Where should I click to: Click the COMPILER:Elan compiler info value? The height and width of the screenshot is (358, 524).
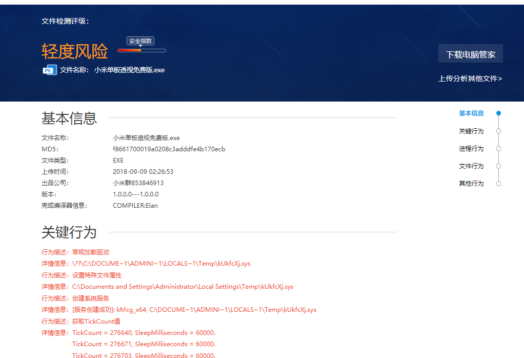pyautogui.click(x=135, y=206)
